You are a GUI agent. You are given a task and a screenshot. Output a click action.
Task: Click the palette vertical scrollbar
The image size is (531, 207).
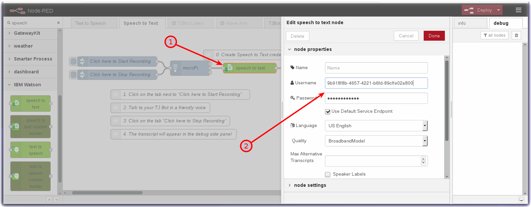(x=60, y=139)
